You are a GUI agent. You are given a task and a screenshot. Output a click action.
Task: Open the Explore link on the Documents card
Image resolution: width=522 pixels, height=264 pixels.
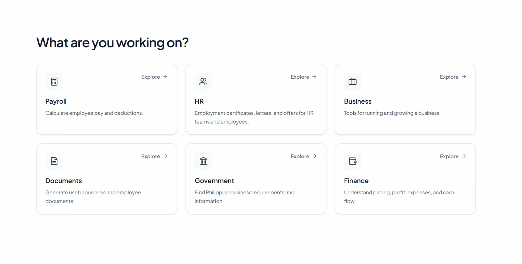(x=155, y=156)
